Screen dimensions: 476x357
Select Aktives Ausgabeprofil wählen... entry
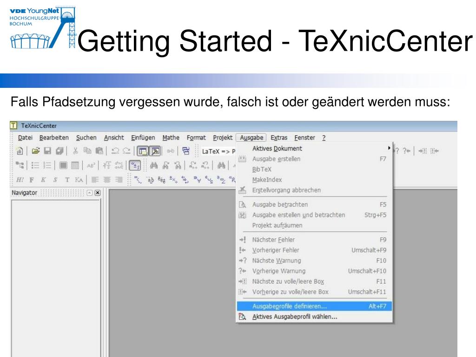[x=315, y=317]
